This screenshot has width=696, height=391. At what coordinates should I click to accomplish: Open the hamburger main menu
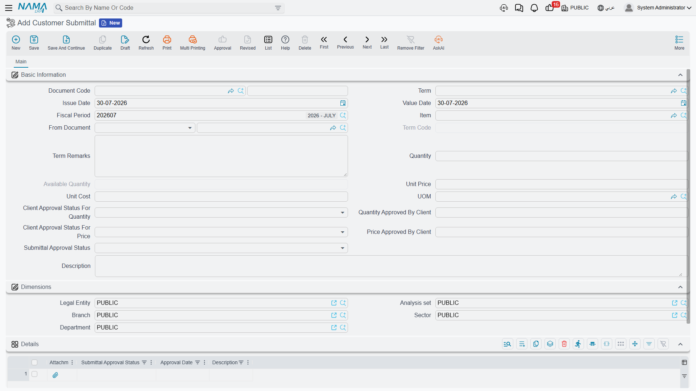click(9, 8)
